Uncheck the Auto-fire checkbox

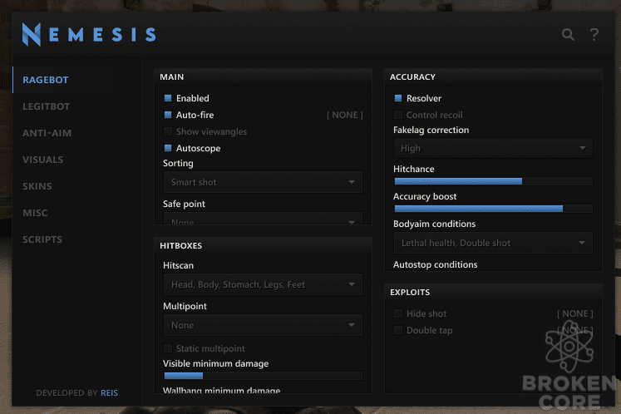click(168, 115)
